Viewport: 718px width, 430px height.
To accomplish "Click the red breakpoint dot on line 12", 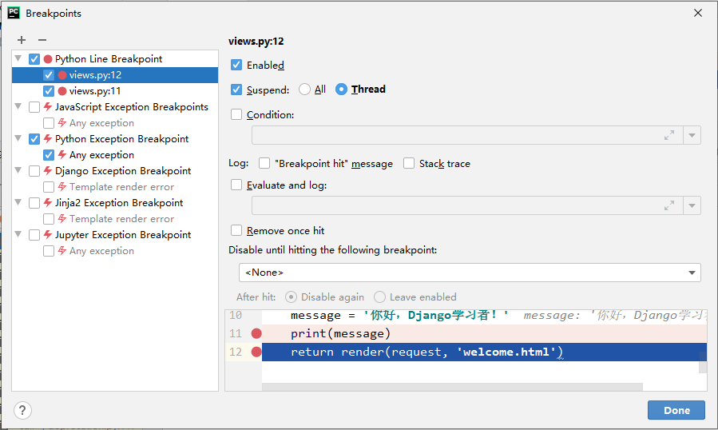I will click(x=256, y=352).
